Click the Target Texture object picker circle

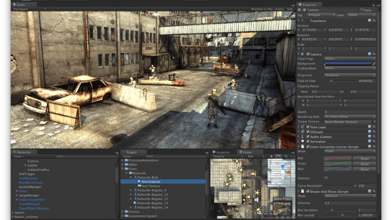click(x=375, y=122)
